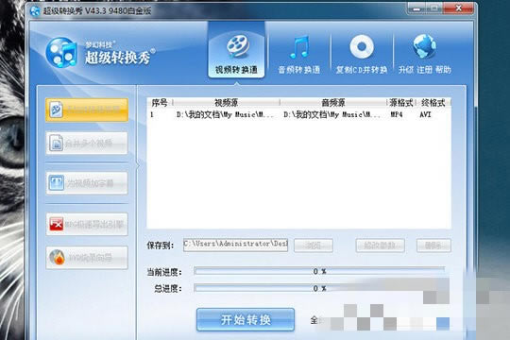Click the 超级转换秀 logo in the header
This screenshot has width=510, height=340.
click(x=100, y=53)
